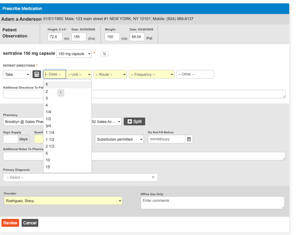This screenshot has height=235, width=302.
Task: Click the U badge beside strength
Action: point(105,54)
